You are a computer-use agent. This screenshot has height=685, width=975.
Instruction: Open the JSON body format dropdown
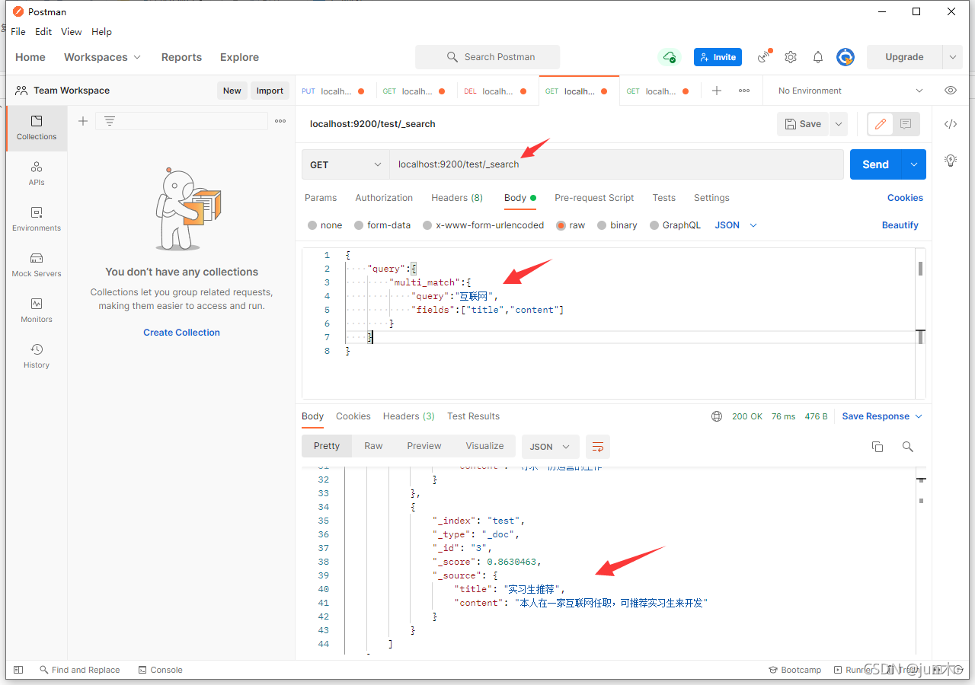tap(736, 225)
